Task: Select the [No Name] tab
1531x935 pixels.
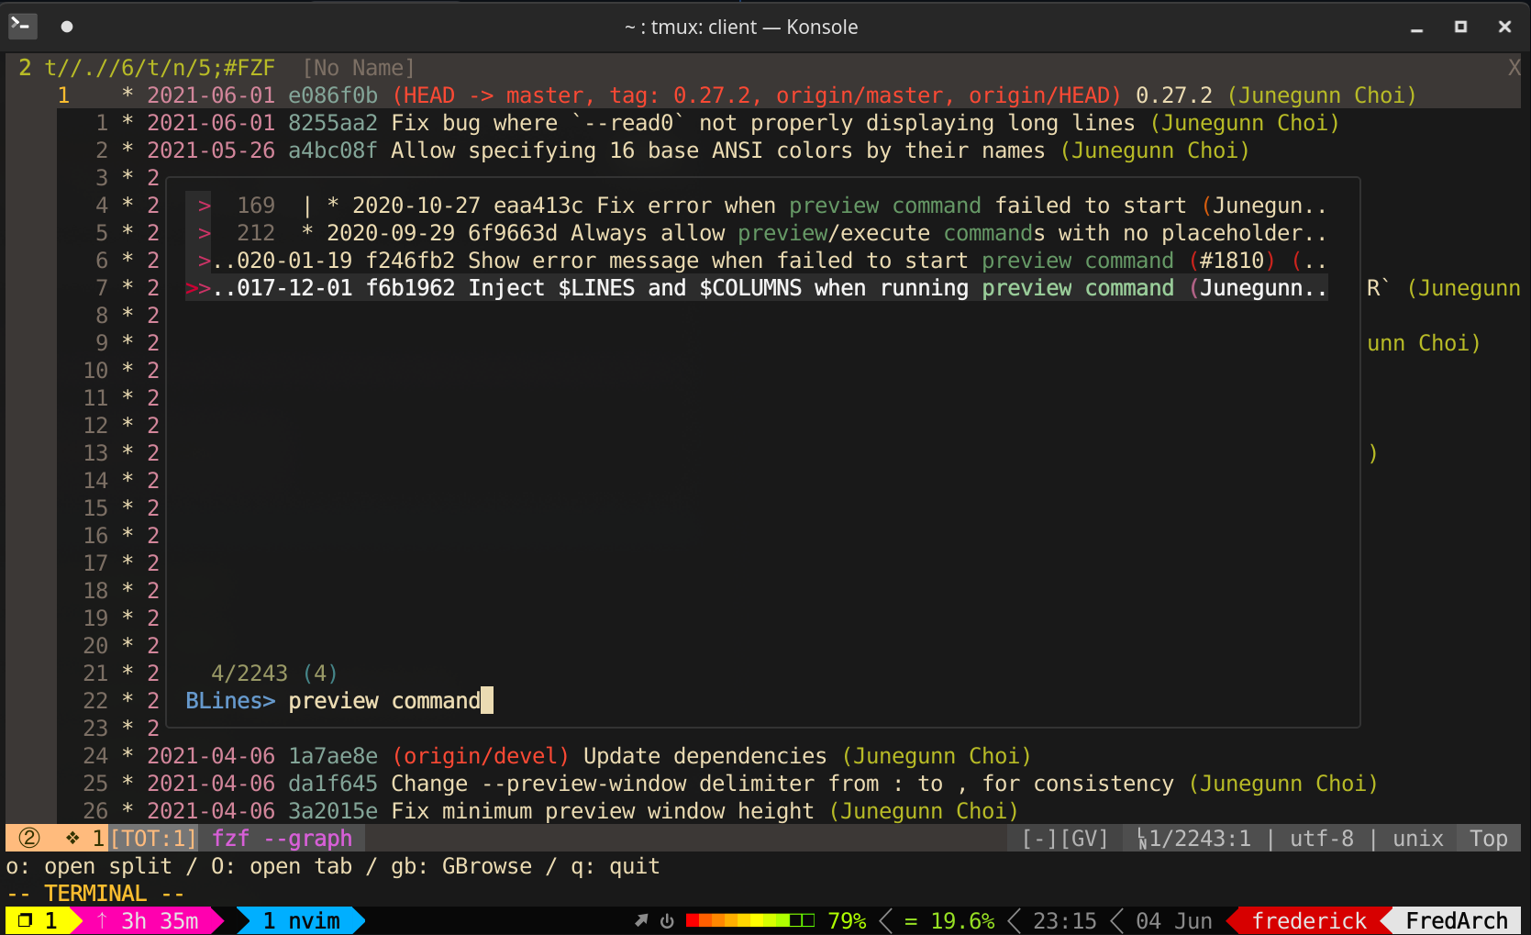Action: point(359,68)
